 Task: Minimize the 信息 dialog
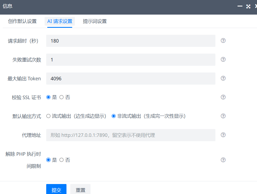[240, 6]
